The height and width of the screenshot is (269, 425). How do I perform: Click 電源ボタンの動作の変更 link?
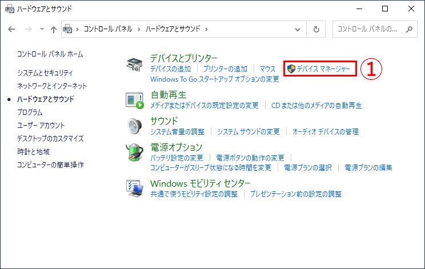point(250,158)
